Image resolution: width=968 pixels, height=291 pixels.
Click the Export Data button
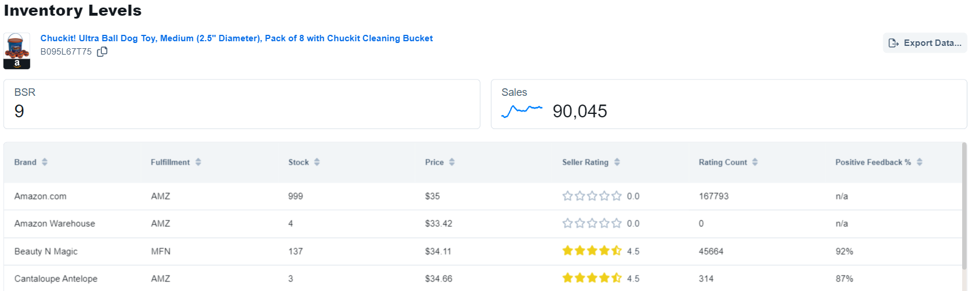[x=925, y=43]
